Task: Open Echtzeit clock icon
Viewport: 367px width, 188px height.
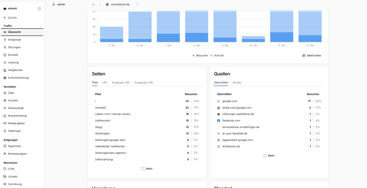Action: tap(5, 55)
